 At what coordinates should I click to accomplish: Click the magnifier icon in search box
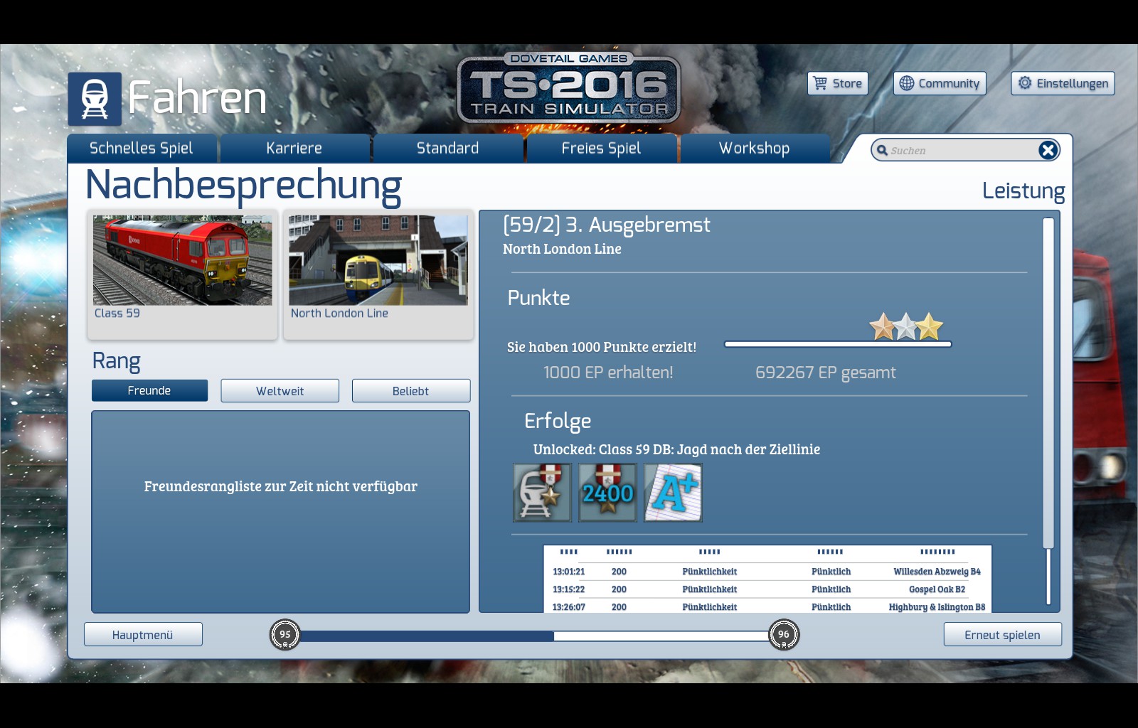(882, 150)
